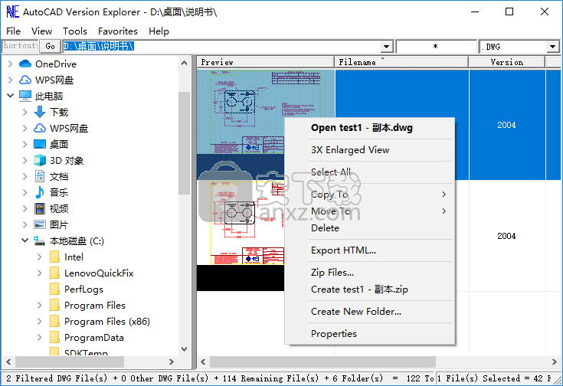The image size is (563, 386).
Task: Click the 音乐 music note icon
Action: tap(40, 192)
